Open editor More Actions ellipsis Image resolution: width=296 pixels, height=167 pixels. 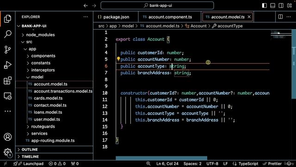[289, 17]
